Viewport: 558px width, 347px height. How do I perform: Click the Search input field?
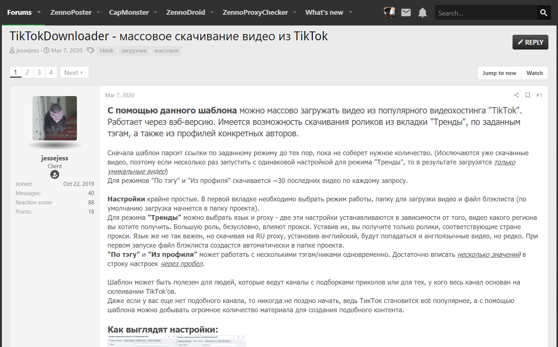pyautogui.click(x=486, y=13)
